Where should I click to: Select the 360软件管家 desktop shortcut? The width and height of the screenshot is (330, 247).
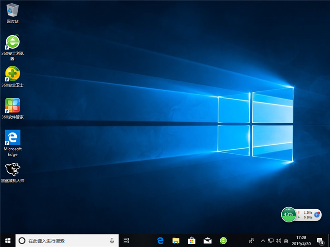[12, 106]
